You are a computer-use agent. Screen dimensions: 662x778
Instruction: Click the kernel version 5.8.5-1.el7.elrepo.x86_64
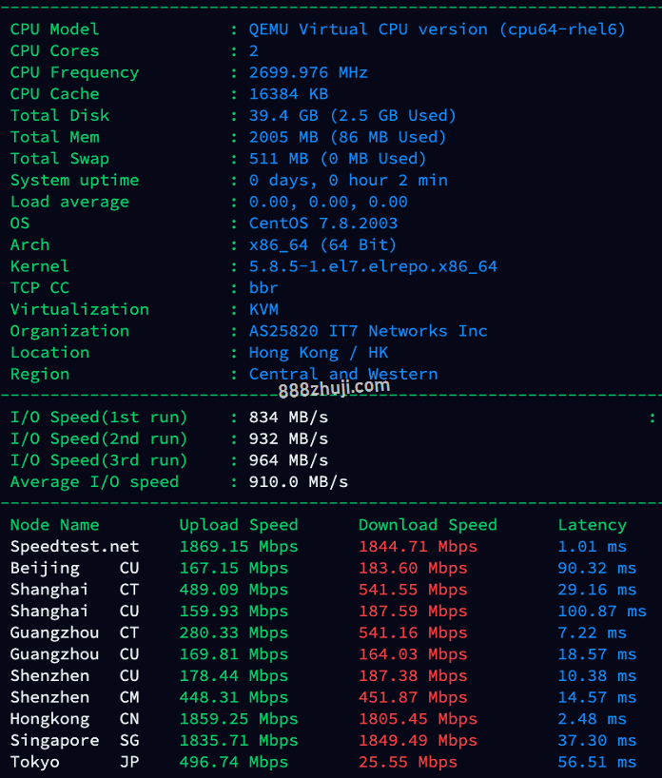point(373,266)
